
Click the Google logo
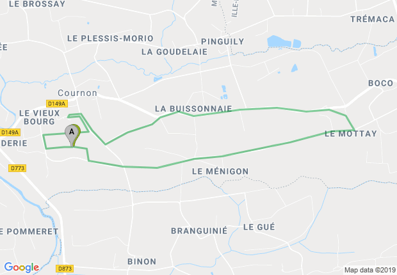pos(22,267)
